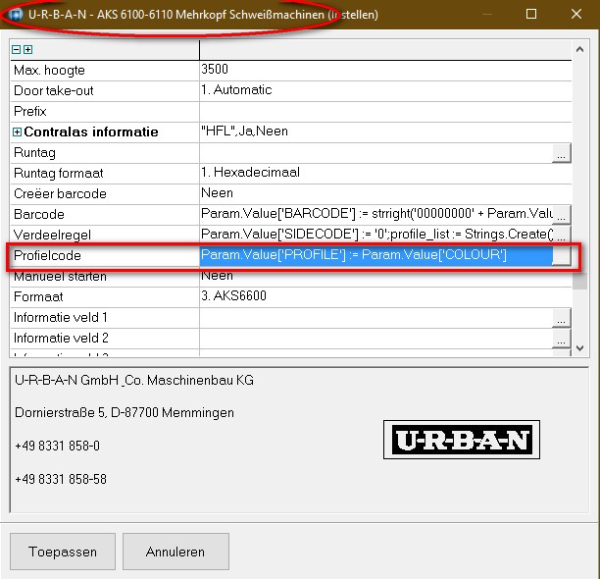Click the collapse-all minus icon in the grid header
The height and width of the screenshot is (579, 600).
point(16,49)
